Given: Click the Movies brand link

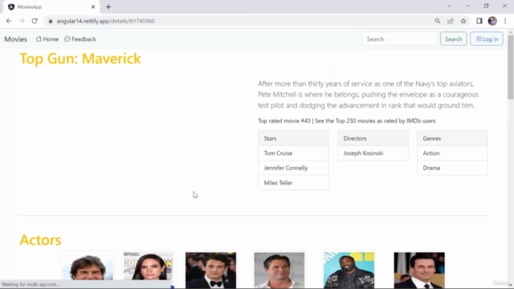Looking at the screenshot, I should [16, 39].
